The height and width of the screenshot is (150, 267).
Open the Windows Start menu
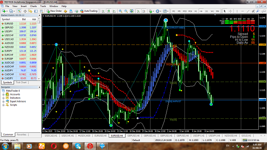point(5,146)
